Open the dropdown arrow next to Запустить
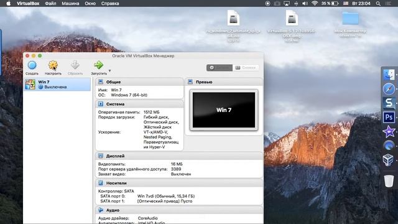This screenshot has height=224, width=398. [x=109, y=71]
